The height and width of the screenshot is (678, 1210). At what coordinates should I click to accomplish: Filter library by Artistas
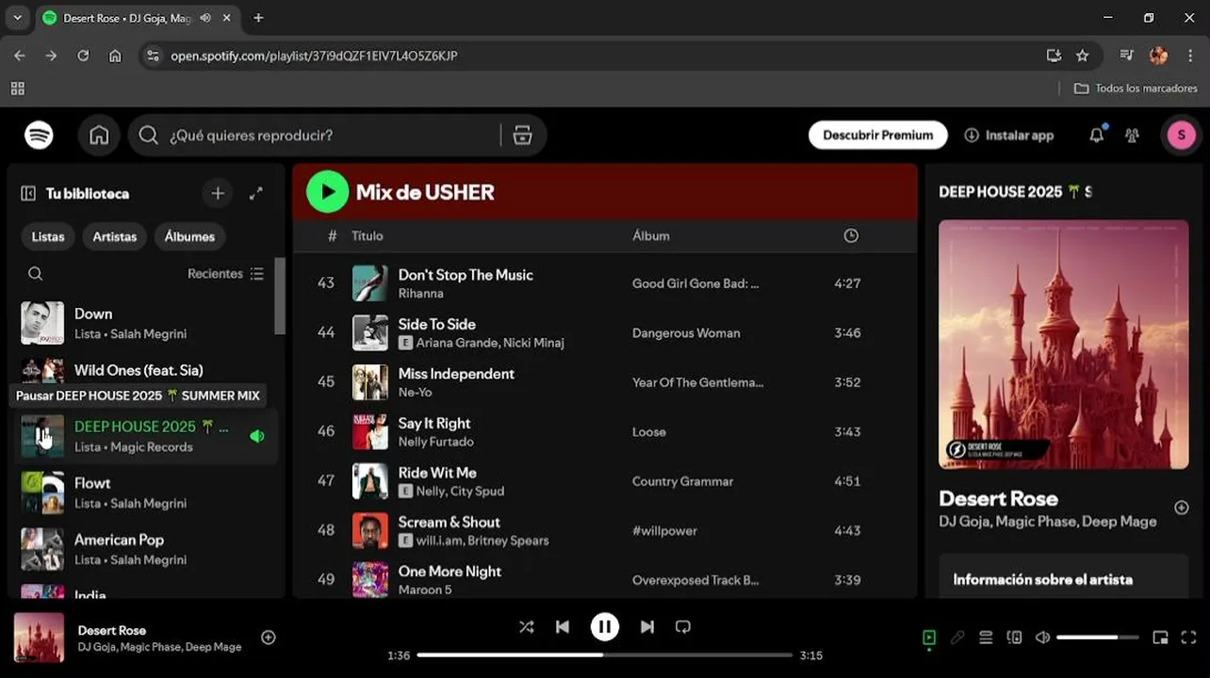115,236
